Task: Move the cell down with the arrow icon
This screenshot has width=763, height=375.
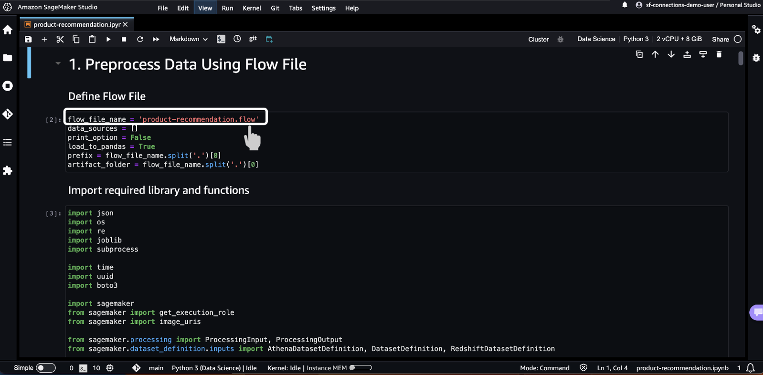Action: click(x=671, y=54)
